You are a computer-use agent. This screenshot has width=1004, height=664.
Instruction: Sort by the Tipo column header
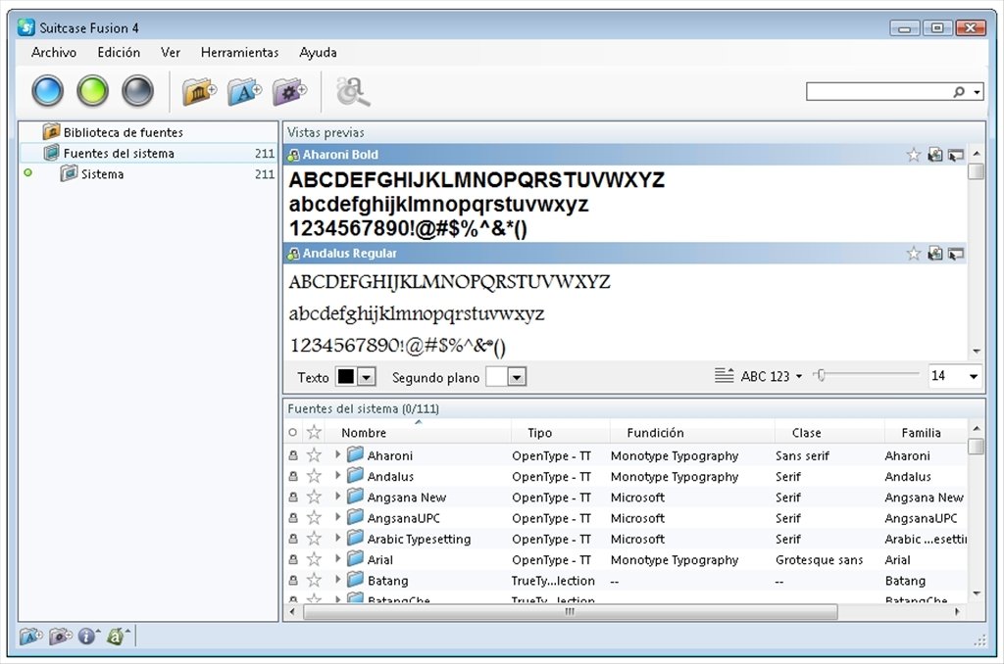[560, 433]
